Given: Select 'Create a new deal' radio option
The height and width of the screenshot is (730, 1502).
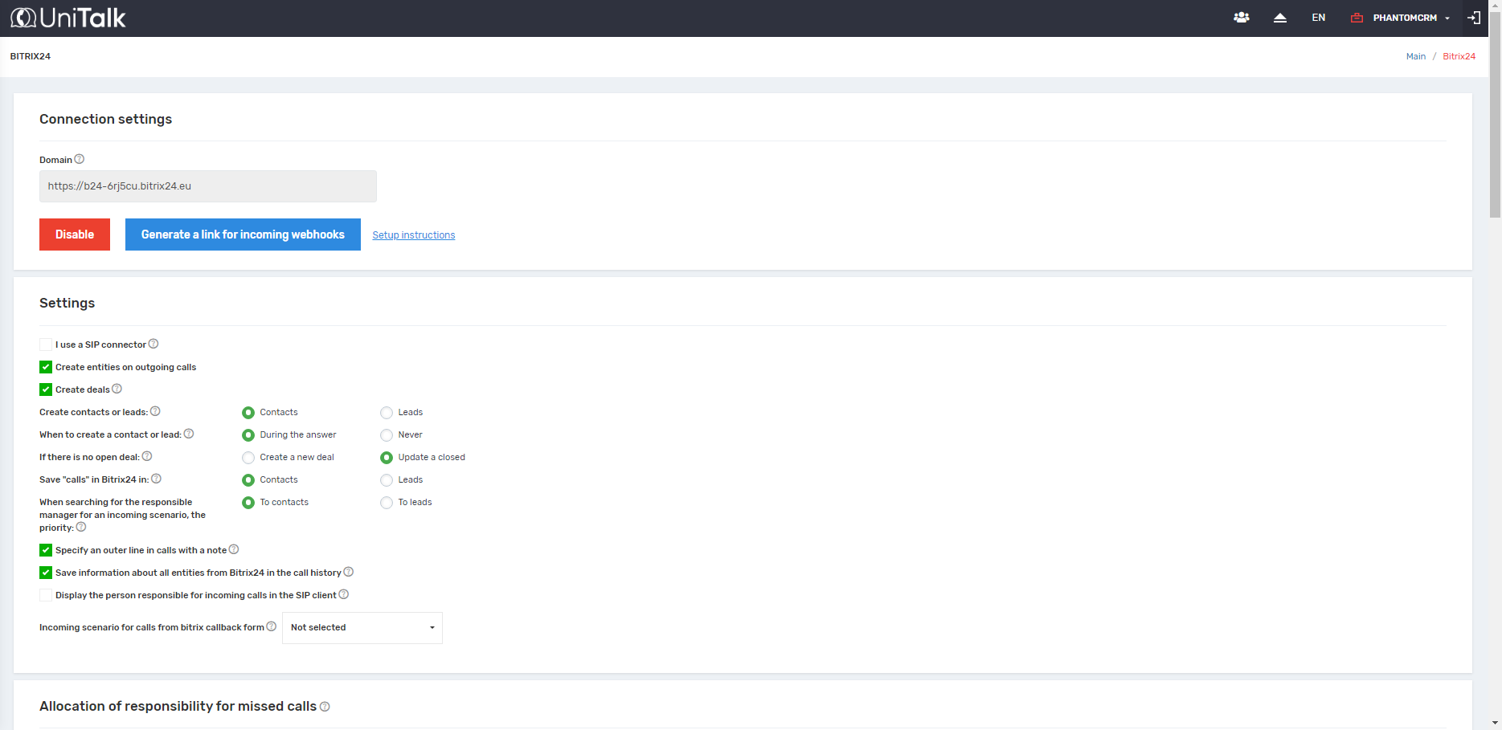Looking at the screenshot, I should pyautogui.click(x=248, y=458).
